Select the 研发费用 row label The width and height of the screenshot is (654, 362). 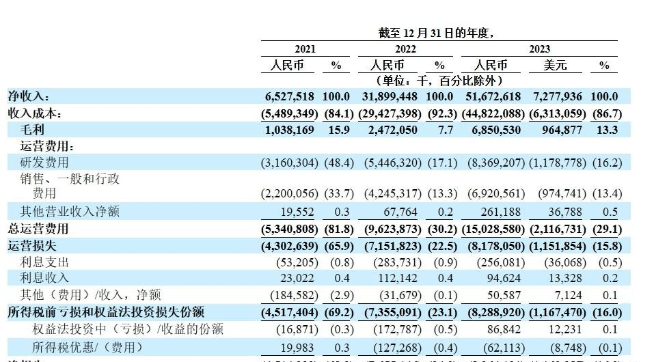[x=44, y=163]
